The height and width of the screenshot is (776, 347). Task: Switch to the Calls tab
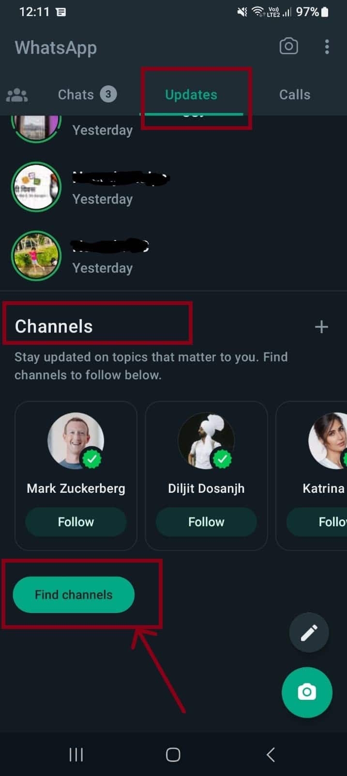coord(294,95)
